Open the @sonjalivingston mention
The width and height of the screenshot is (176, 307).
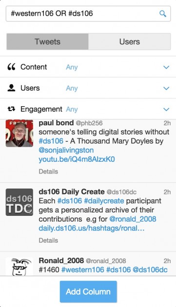[x=66, y=150]
